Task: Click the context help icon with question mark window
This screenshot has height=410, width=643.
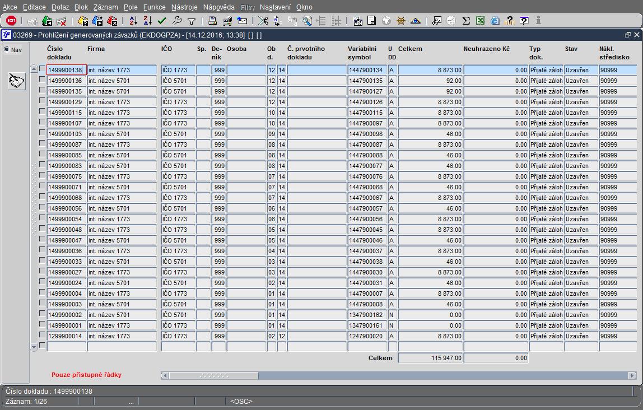Action: pos(524,21)
